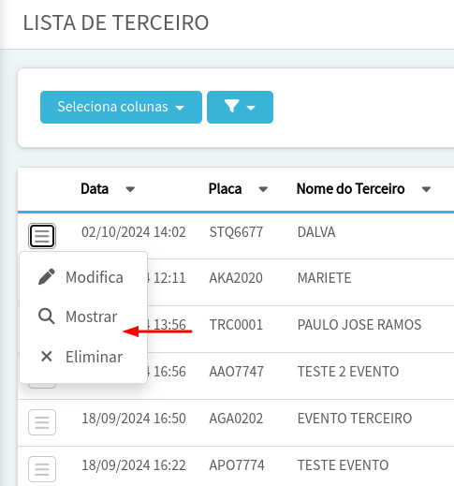Click the funnel filter icon
This screenshot has height=486, width=454.
(231, 106)
